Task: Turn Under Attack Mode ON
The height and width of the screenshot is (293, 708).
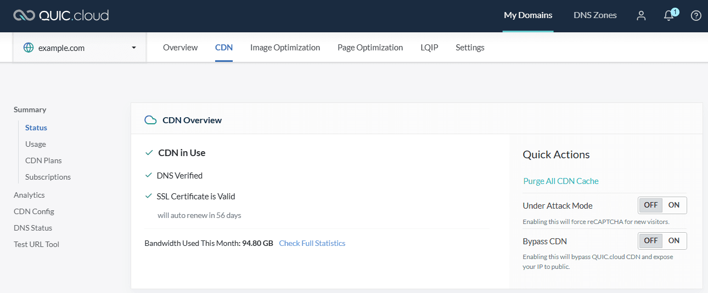Action: [674, 205]
